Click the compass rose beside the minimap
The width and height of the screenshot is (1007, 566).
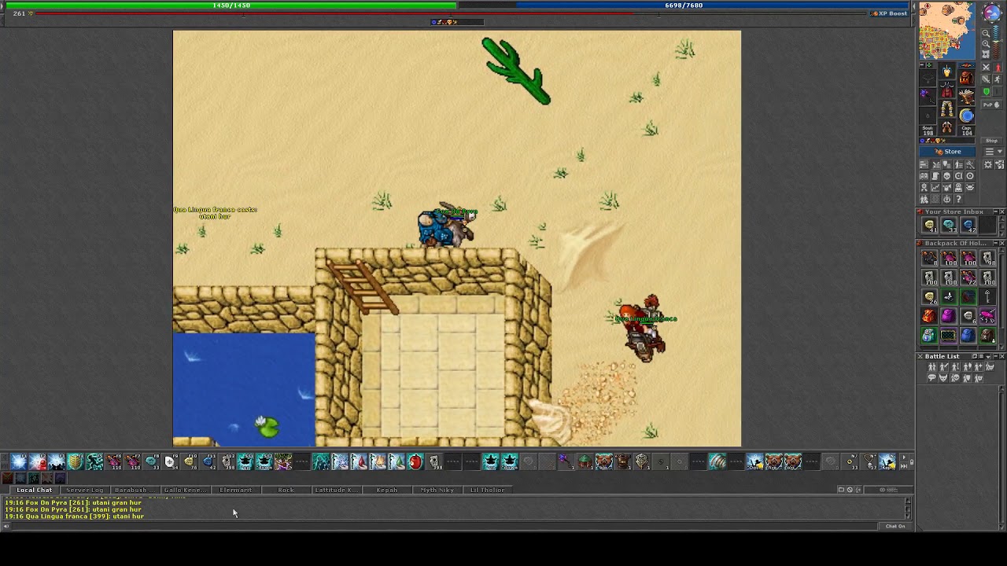[991, 13]
